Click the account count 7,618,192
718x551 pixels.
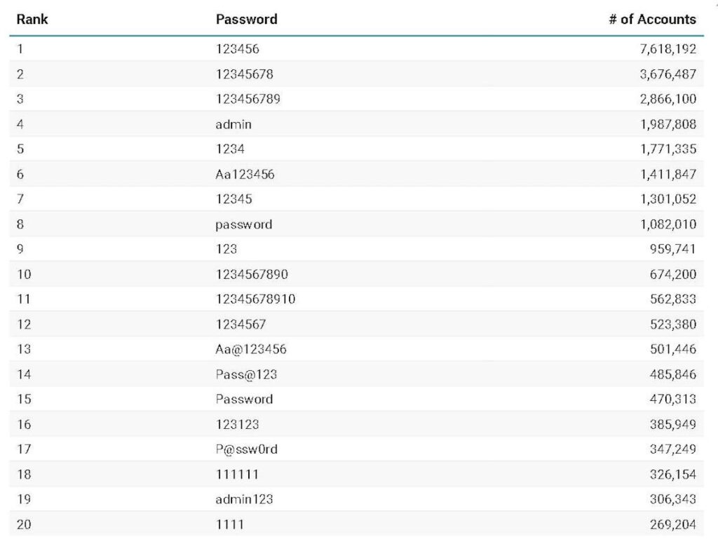click(668, 49)
